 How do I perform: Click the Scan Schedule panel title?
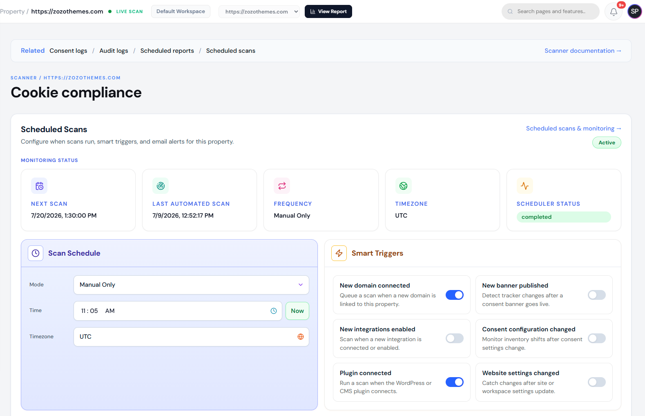coord(74,253)
